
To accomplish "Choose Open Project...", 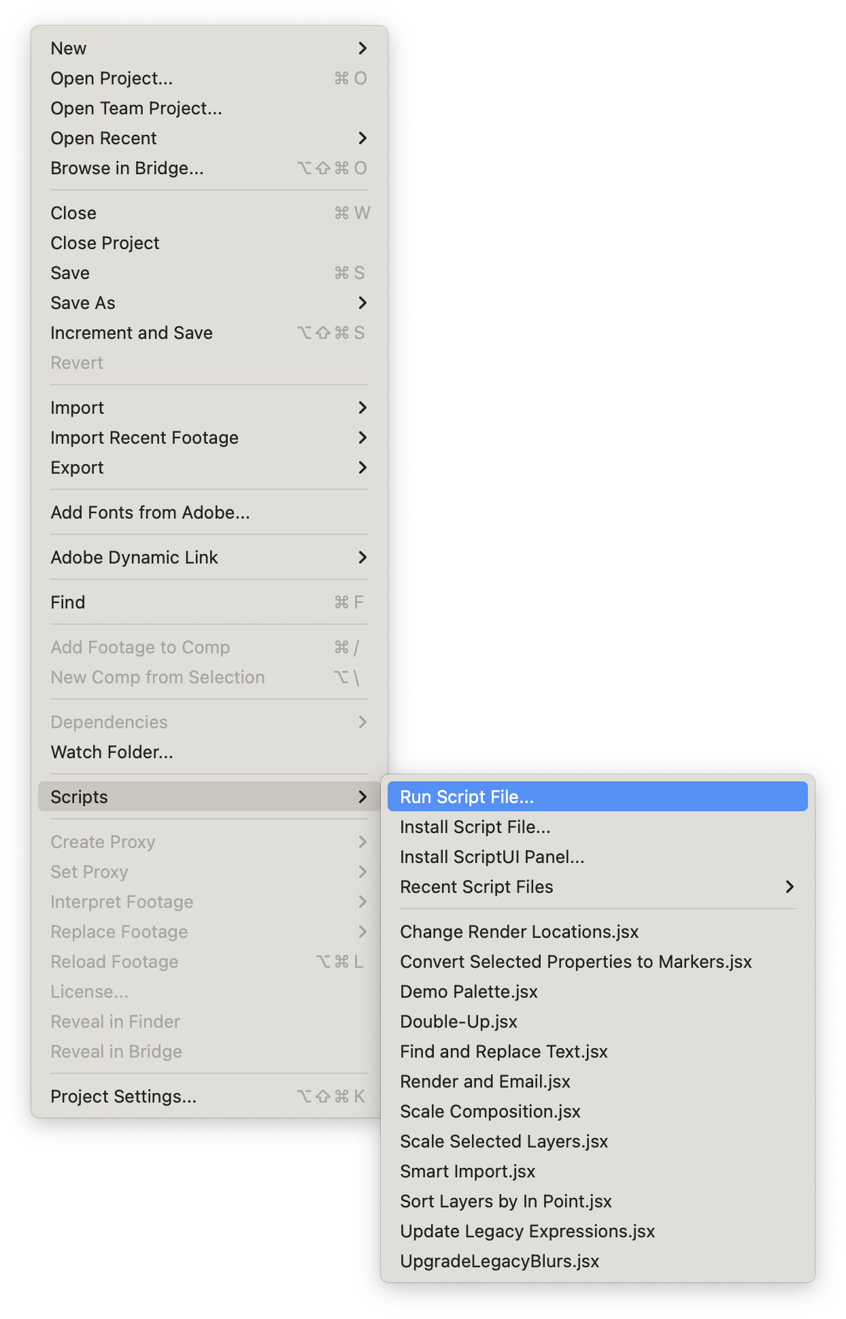I will pyautogui.click(x=209, y=78).
